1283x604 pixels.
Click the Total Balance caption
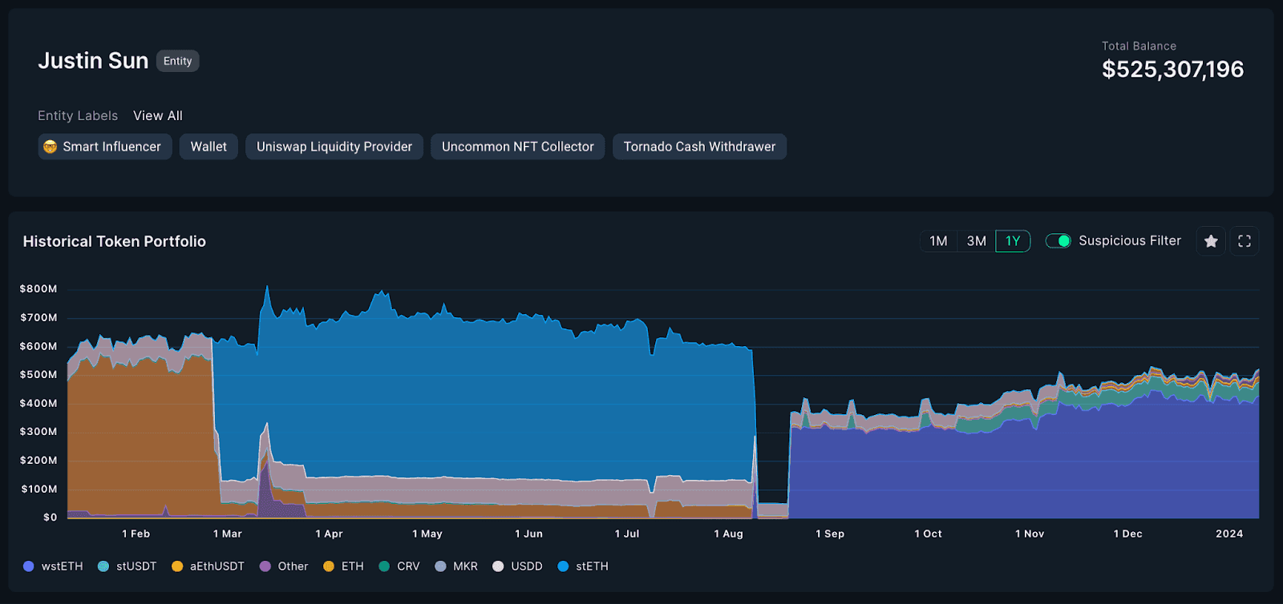[1139, 46]
